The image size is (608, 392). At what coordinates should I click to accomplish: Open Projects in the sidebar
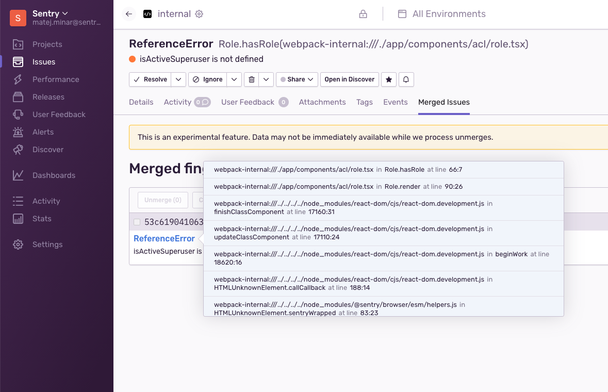(x=47, y=44)
